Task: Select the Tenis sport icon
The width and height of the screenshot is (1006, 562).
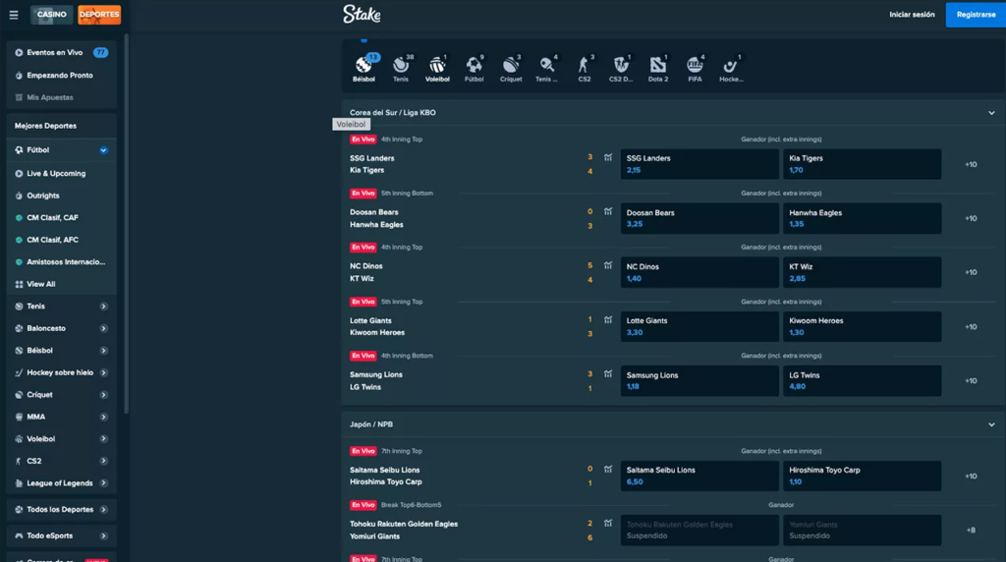Action: pos(401,68)
